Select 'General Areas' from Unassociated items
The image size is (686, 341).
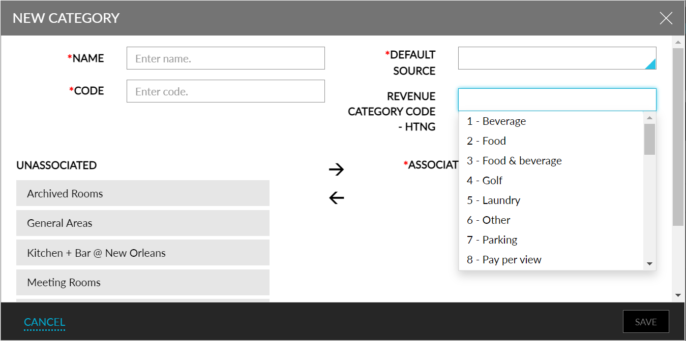[142, 223]
